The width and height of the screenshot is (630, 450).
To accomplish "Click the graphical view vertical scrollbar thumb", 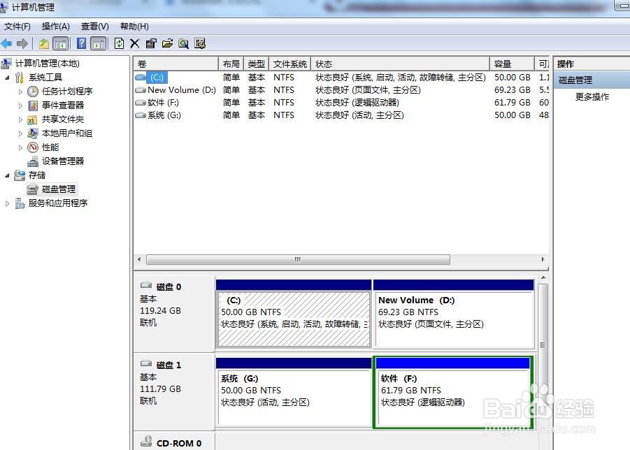I will 543,345.
